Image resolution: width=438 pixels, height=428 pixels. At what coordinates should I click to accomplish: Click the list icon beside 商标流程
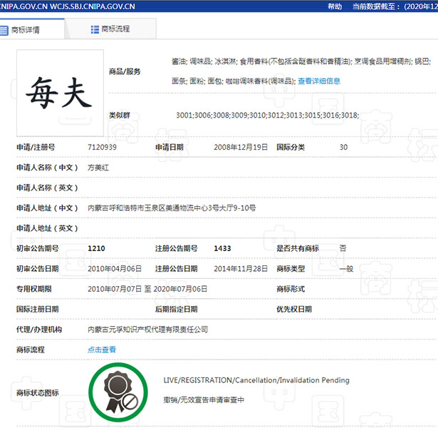[95, 29]
